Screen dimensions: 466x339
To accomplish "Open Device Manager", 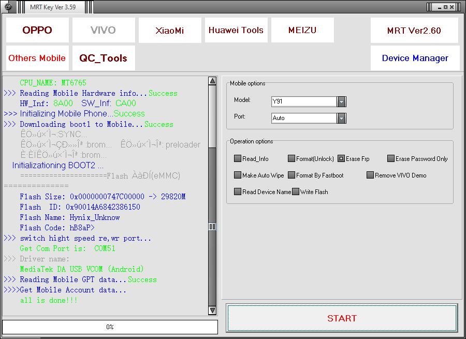I will [x=415, y=58].
